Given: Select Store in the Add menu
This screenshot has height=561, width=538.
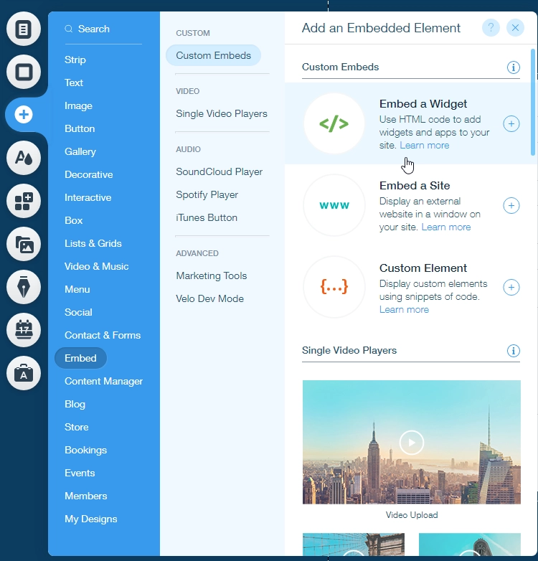Looking at the screenshot, I should (x=77, y=427).
